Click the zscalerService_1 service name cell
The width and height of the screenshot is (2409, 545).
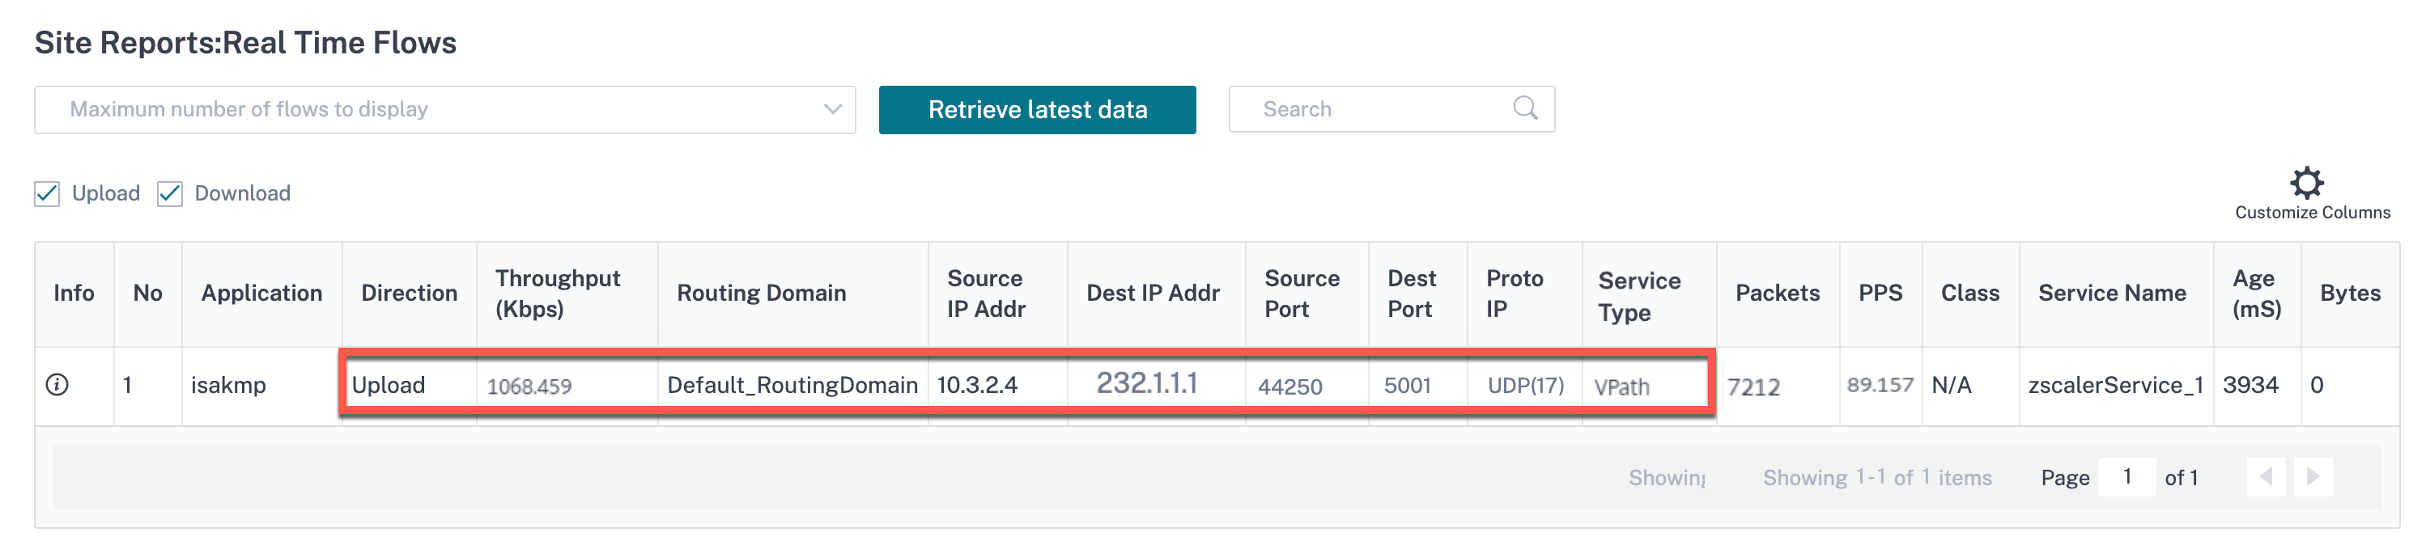(x=2116, y=385)
